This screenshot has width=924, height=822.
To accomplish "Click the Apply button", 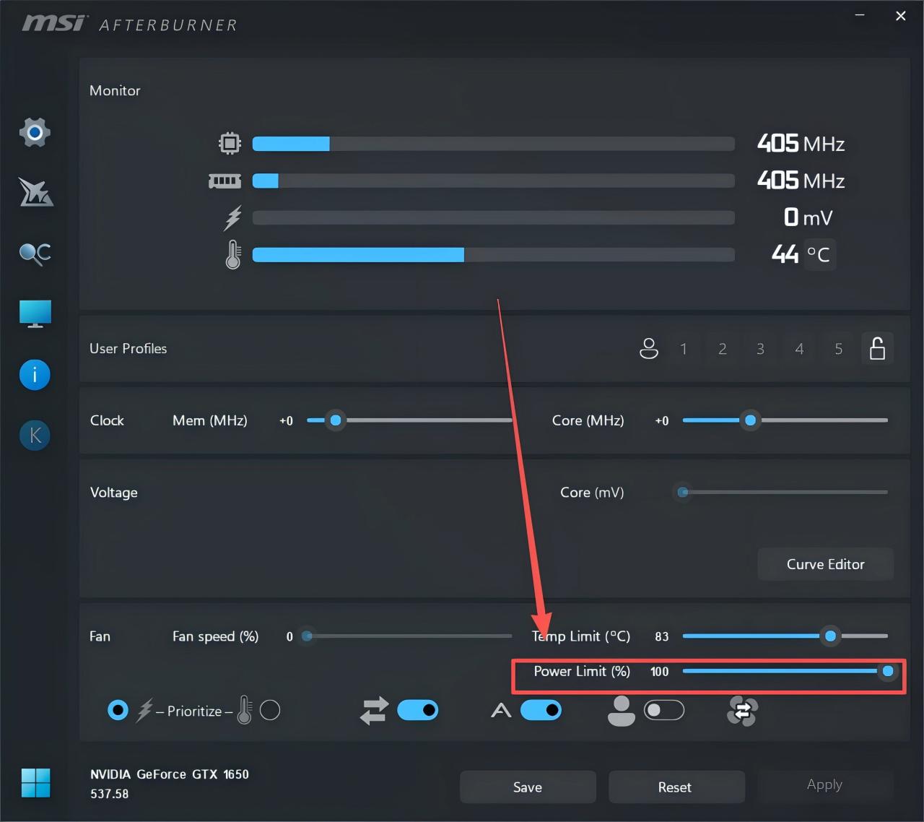I will coord(824,784).
